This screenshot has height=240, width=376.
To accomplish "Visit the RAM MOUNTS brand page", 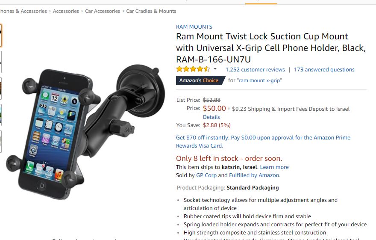I will pyautogui.click(x=194, y=27).
